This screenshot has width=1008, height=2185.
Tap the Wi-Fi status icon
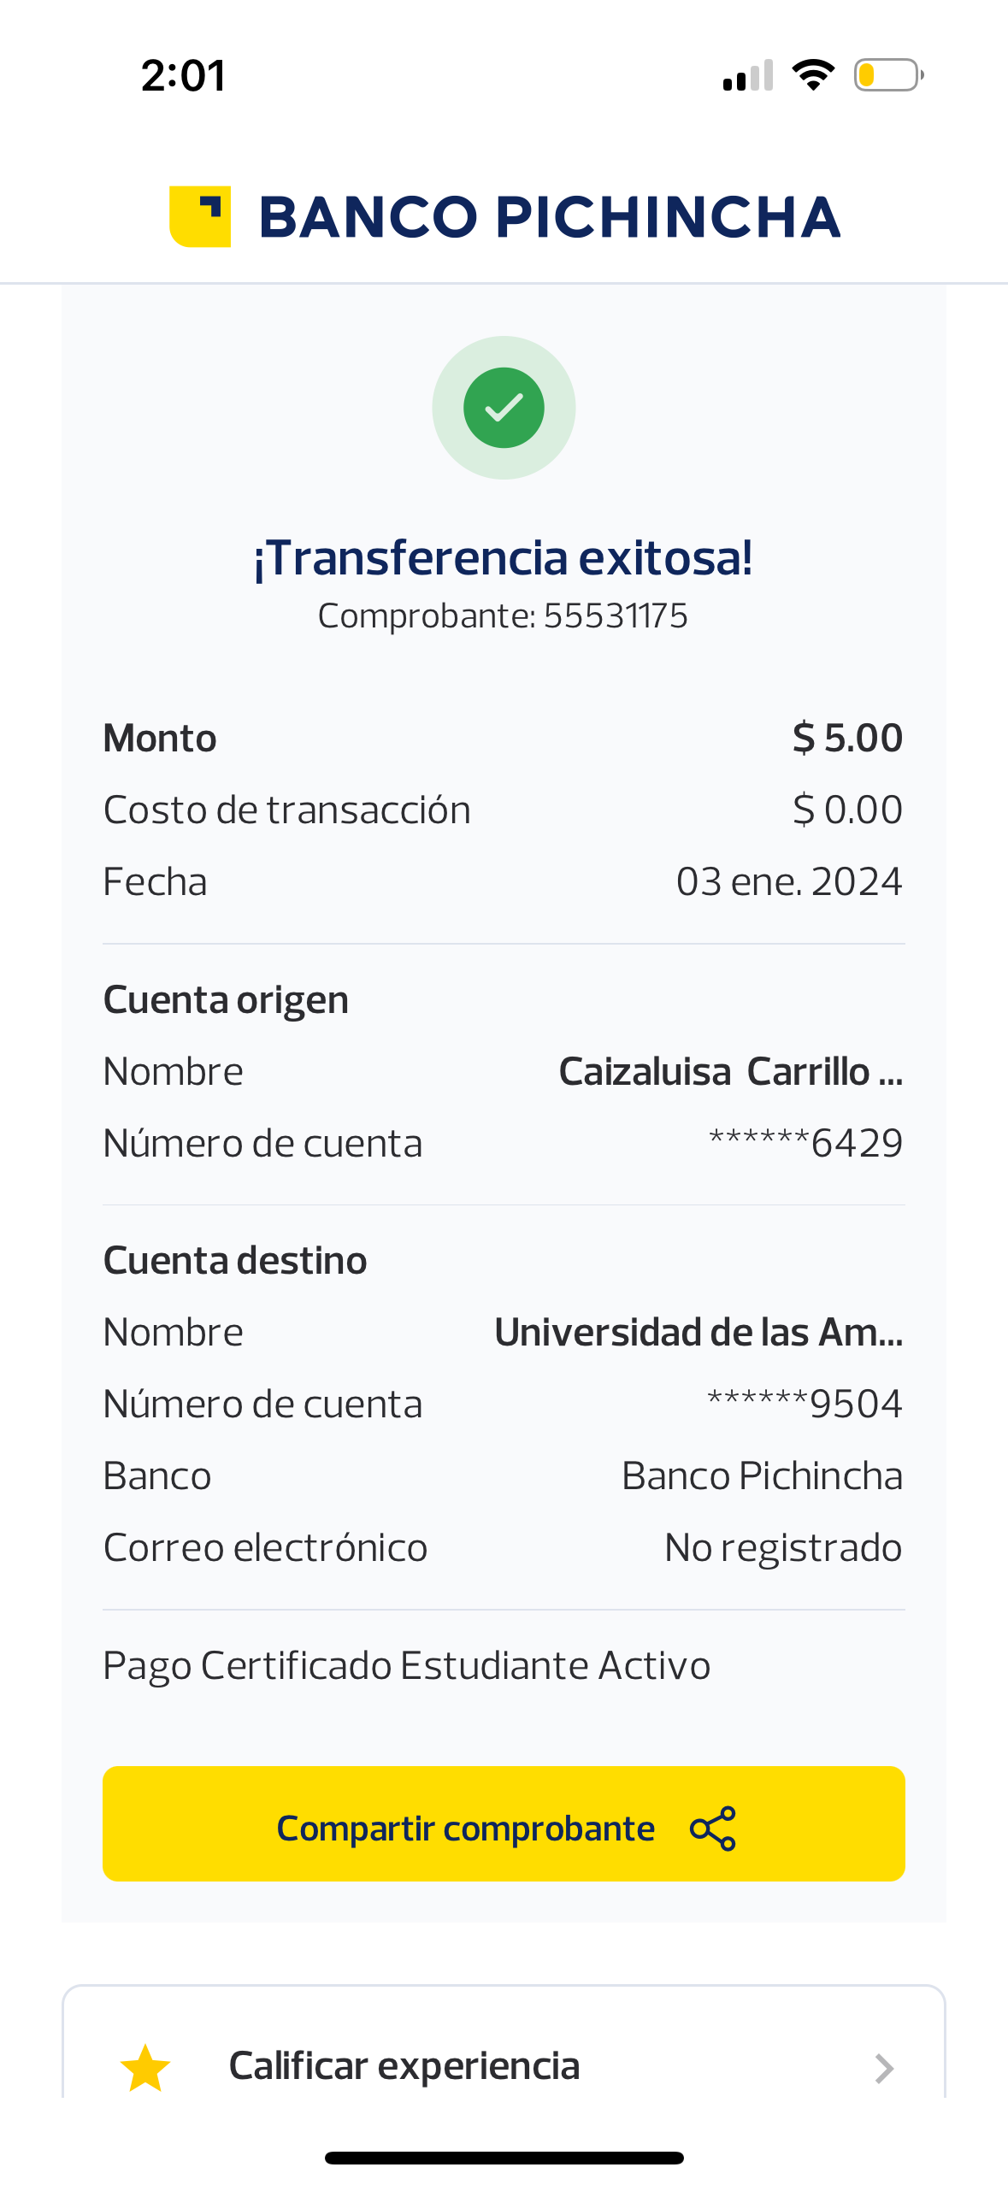click(813, 75)
